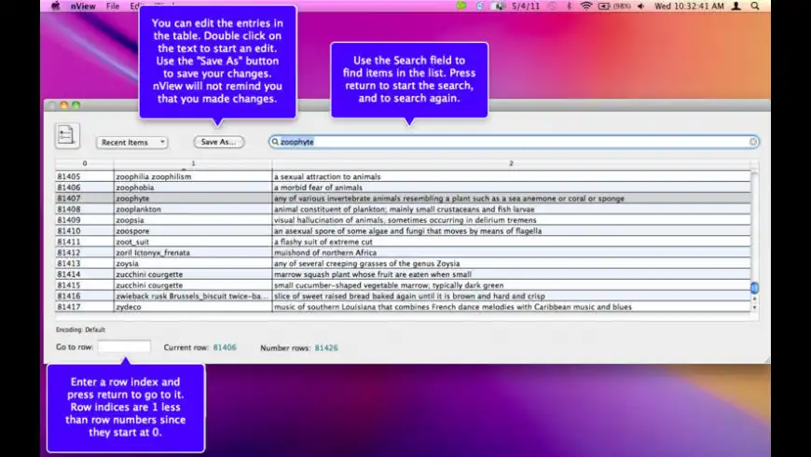Click the search field containing zoophyte
The image size is (811, 457).
tap(514, 142)
